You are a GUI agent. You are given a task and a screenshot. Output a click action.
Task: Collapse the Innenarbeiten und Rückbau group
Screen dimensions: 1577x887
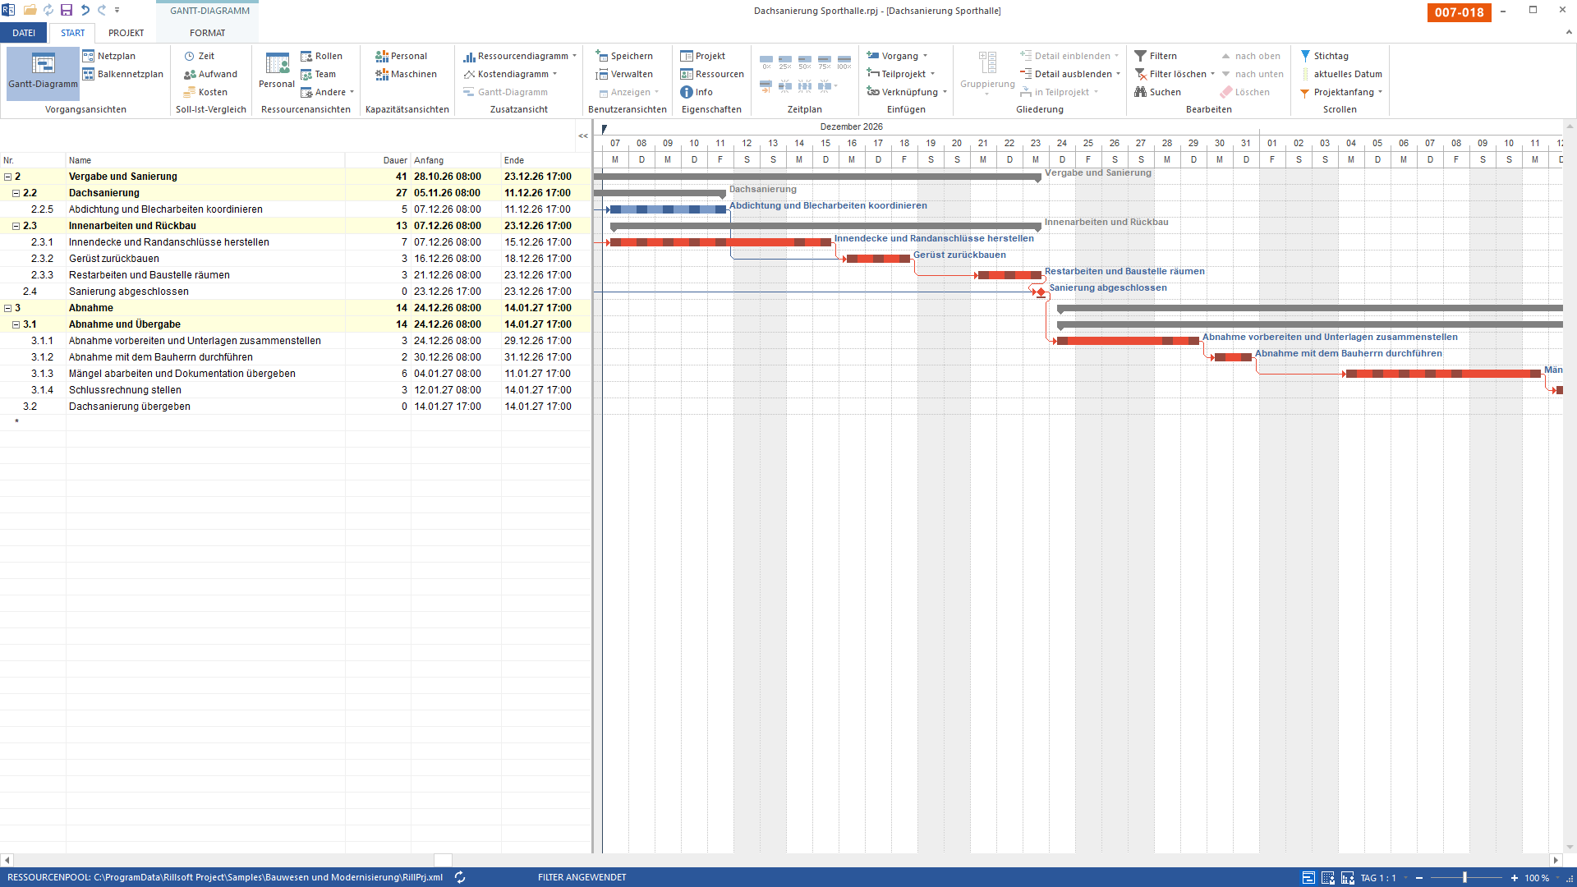click(16, 226)
